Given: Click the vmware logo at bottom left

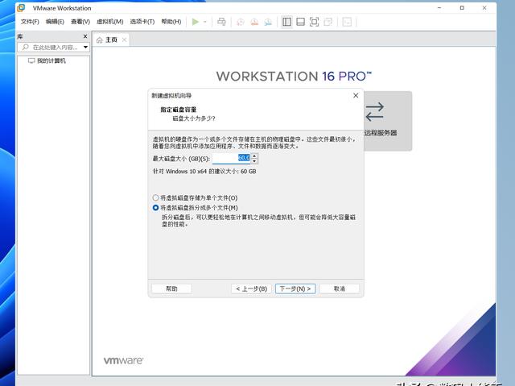Looking at the screenshot, I should (123, 360).
